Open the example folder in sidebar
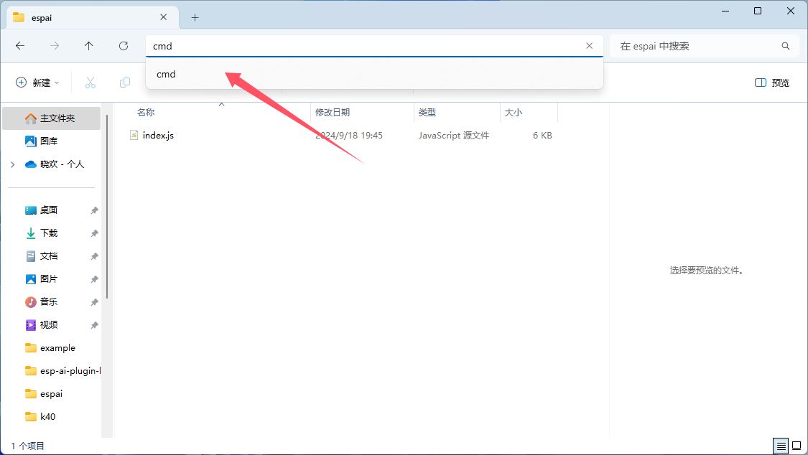 (57, 348)
